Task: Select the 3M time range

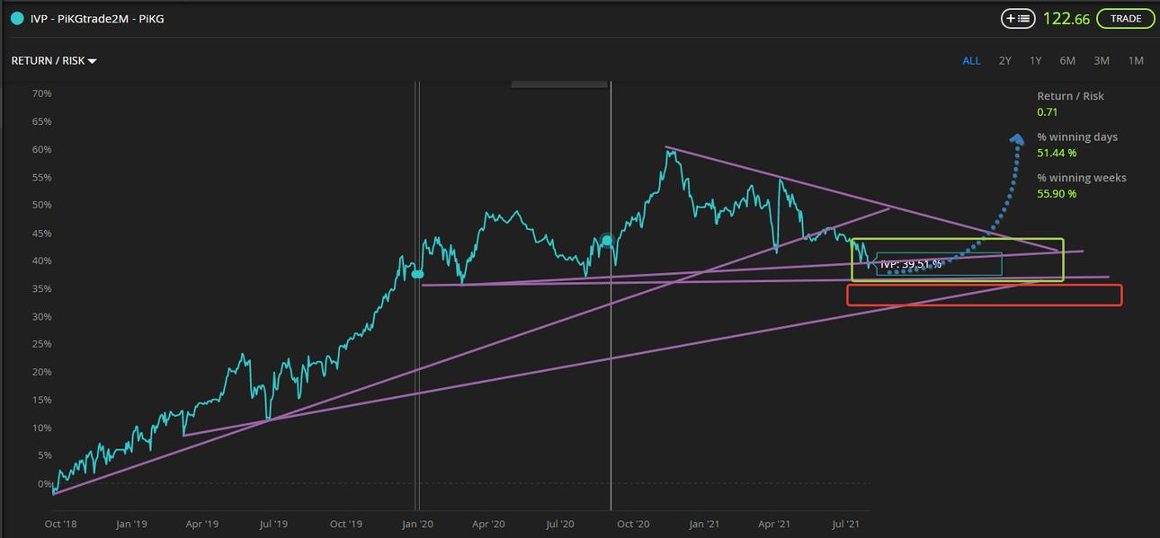Action: (x=1102, y=61)
